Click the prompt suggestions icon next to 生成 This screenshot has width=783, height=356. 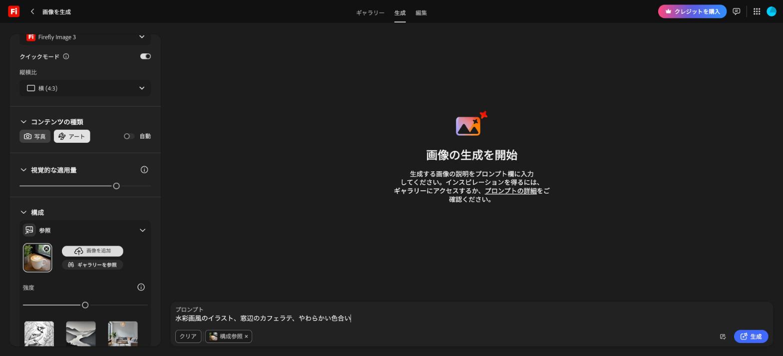click(x=723, y=337)
